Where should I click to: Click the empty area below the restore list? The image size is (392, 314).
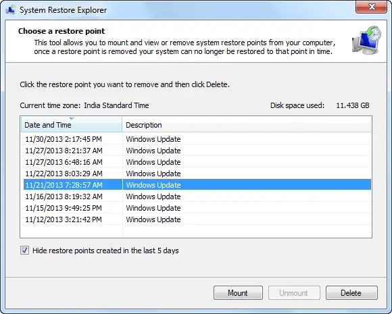196,231
